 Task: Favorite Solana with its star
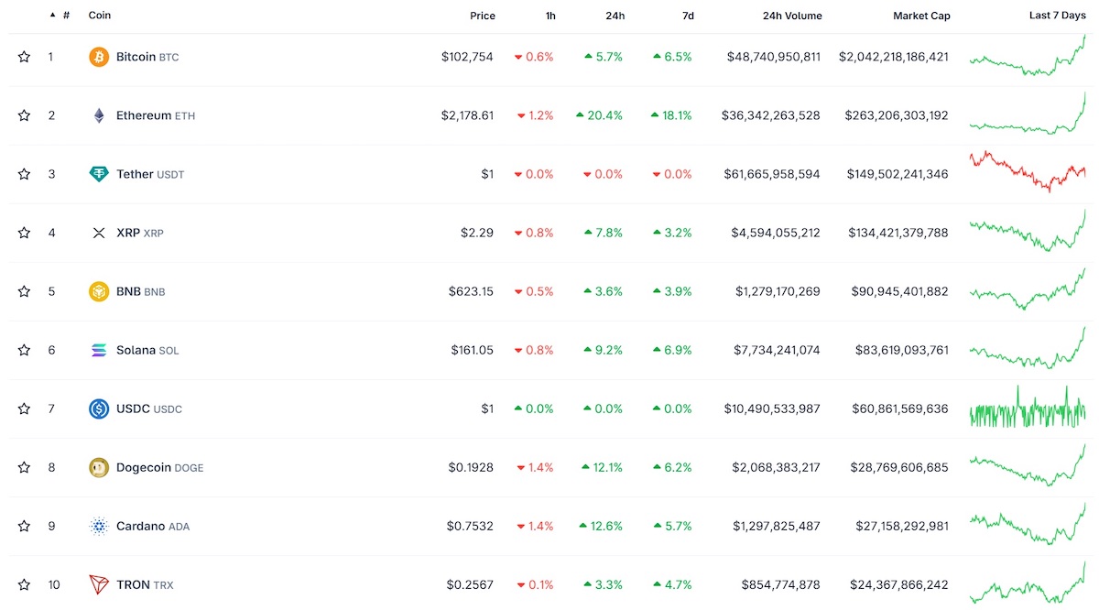click(24, 350)
